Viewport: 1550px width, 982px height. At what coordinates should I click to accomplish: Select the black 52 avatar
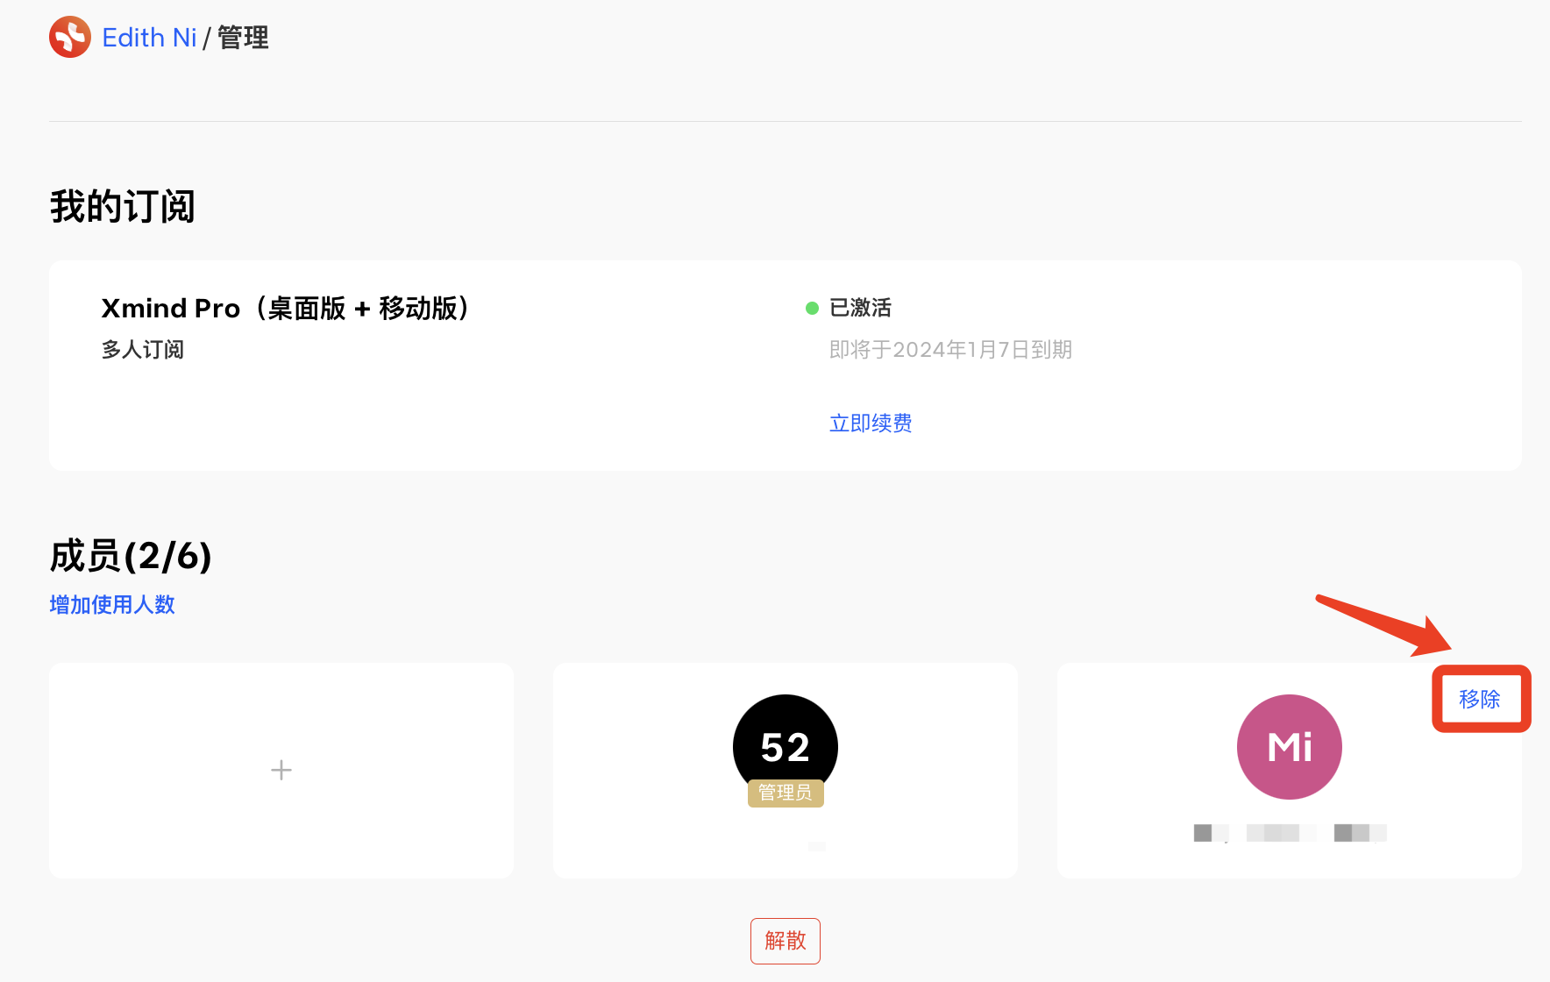pyautogui.click(x=786, y=745)
